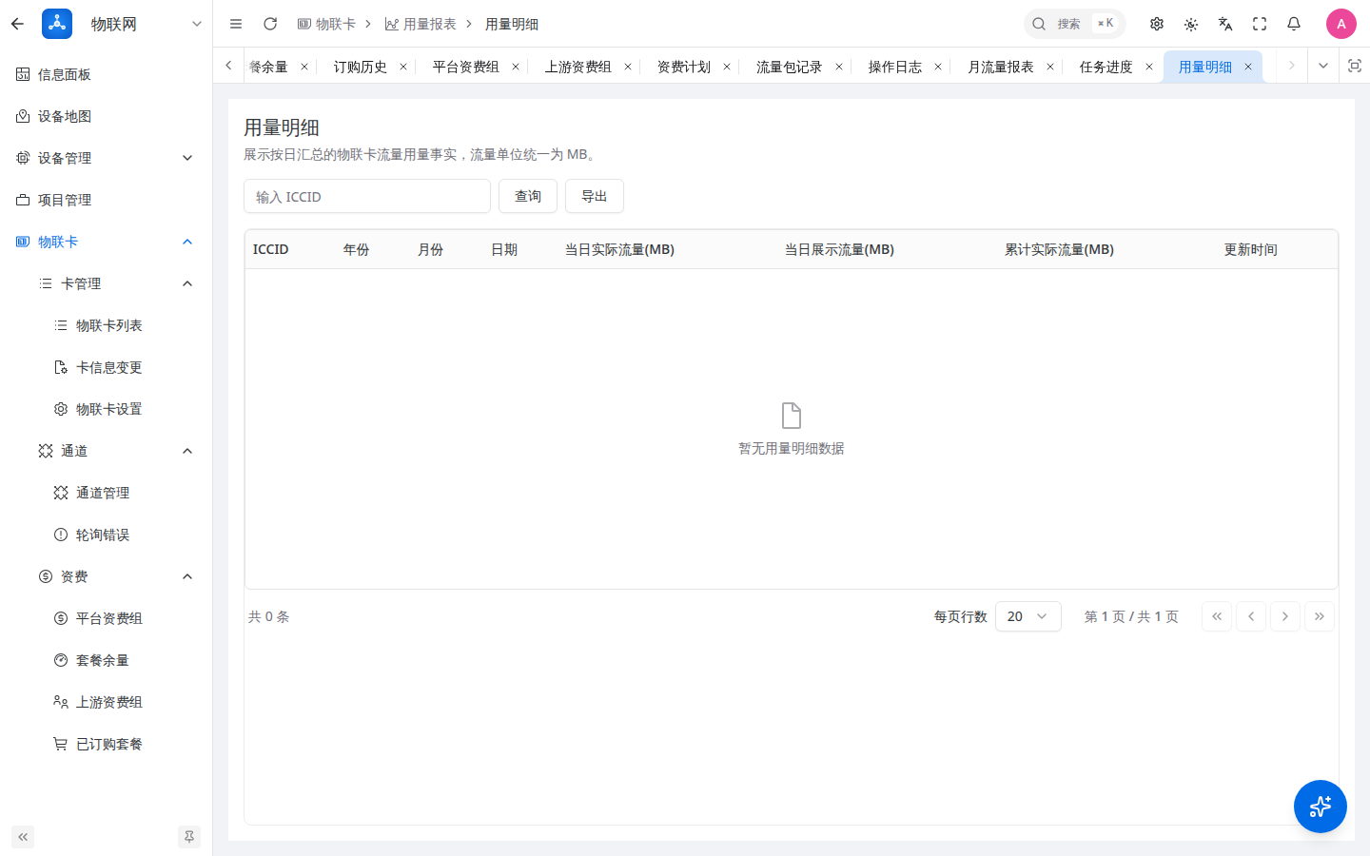Open 物联卡设置 page
This screenshot has height=856, width=1370.
(107, 409)
